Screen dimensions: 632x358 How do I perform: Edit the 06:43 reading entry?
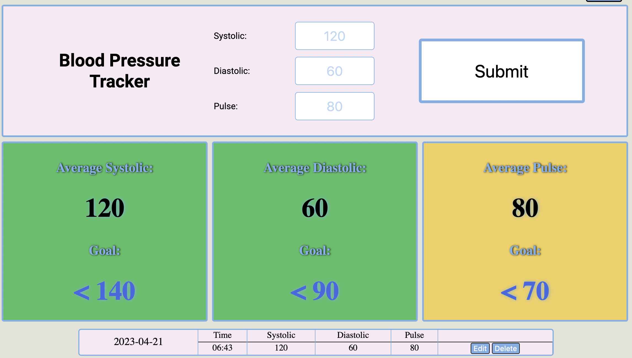pos(480,348)
